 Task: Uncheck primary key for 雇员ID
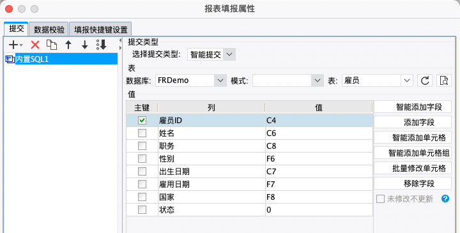point(142,120)
